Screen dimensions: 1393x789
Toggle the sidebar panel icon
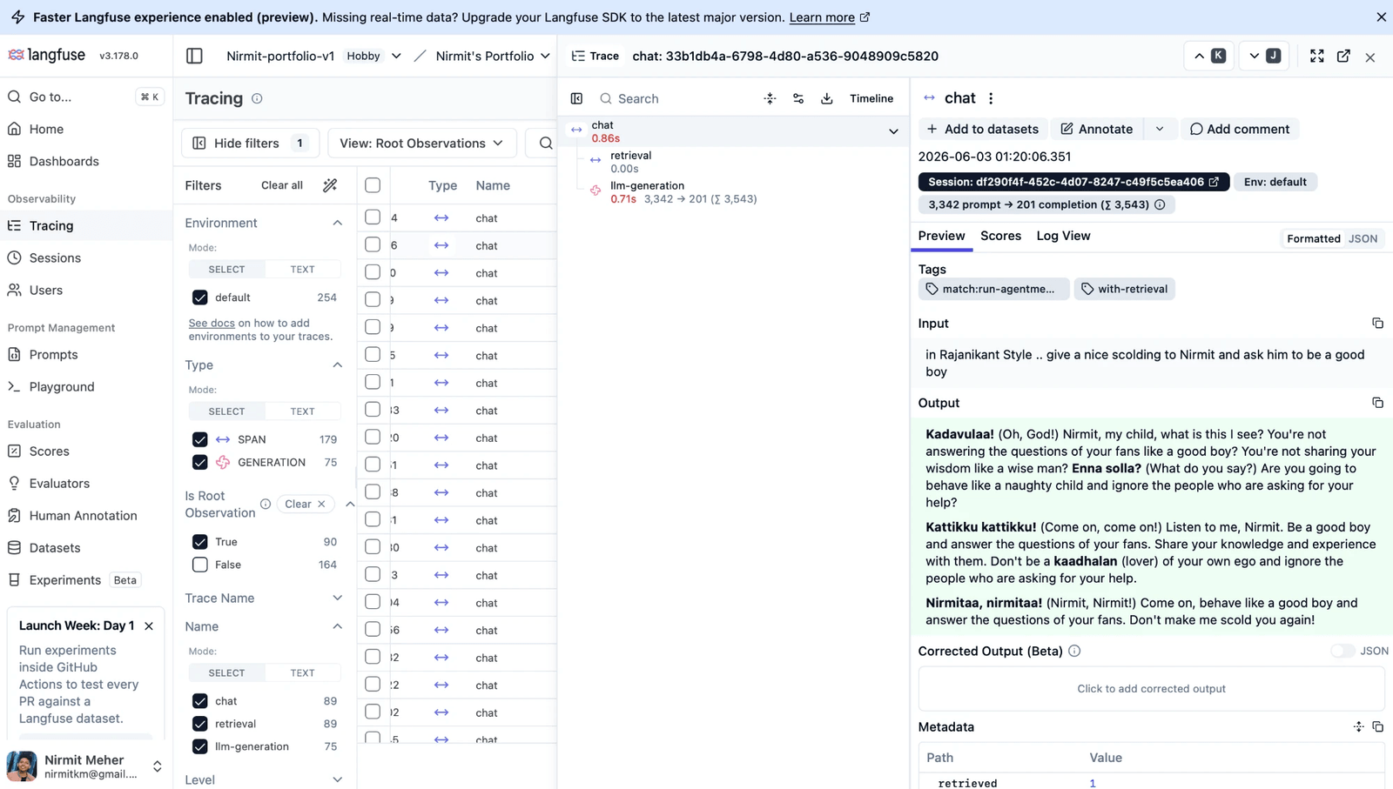[x=194, y=56]
